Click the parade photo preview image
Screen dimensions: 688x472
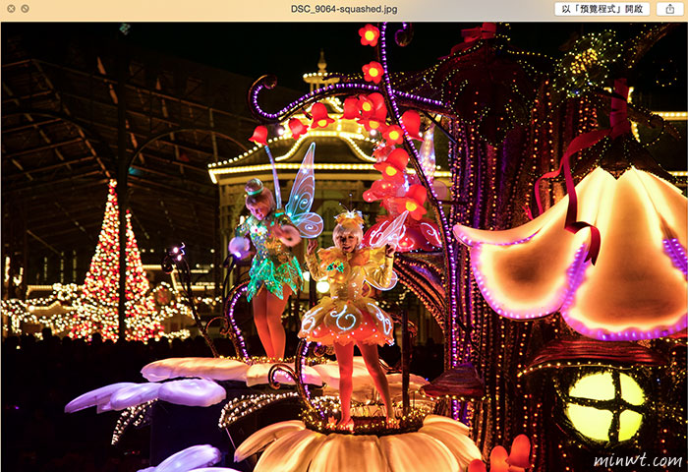click(x=344, y=247)
